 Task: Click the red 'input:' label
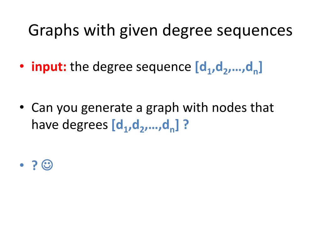pos(49,67)
